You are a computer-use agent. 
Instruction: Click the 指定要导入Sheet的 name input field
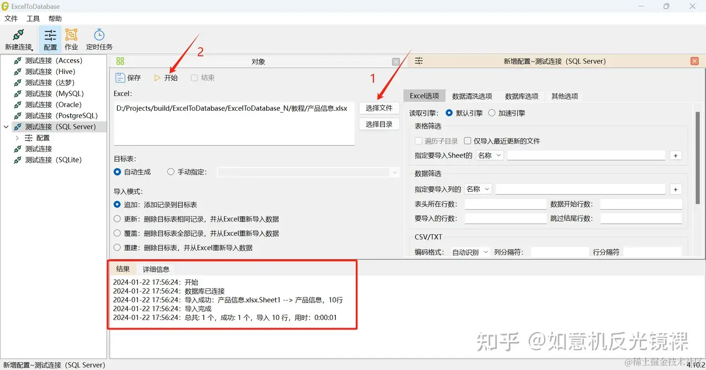tap(586, 155)
